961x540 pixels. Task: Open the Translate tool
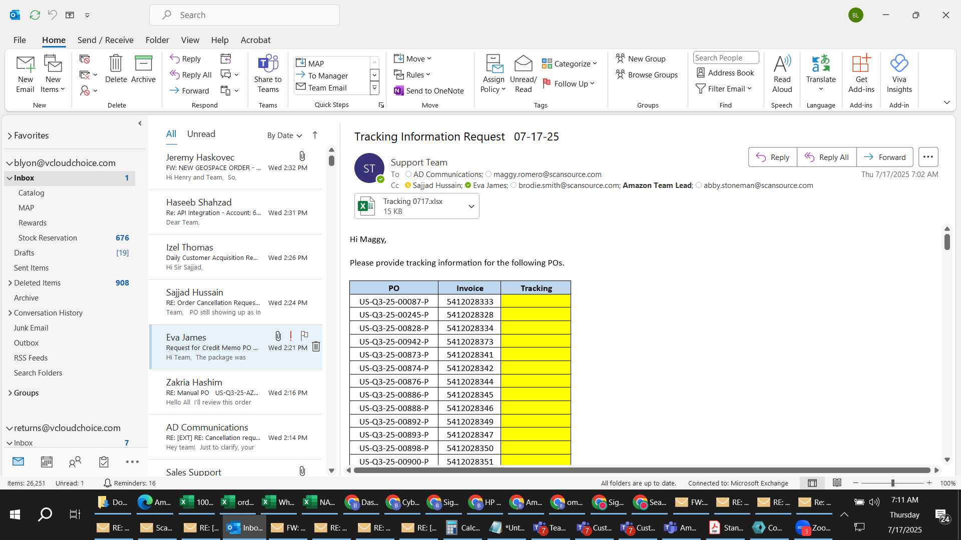[x=821, y=74]
